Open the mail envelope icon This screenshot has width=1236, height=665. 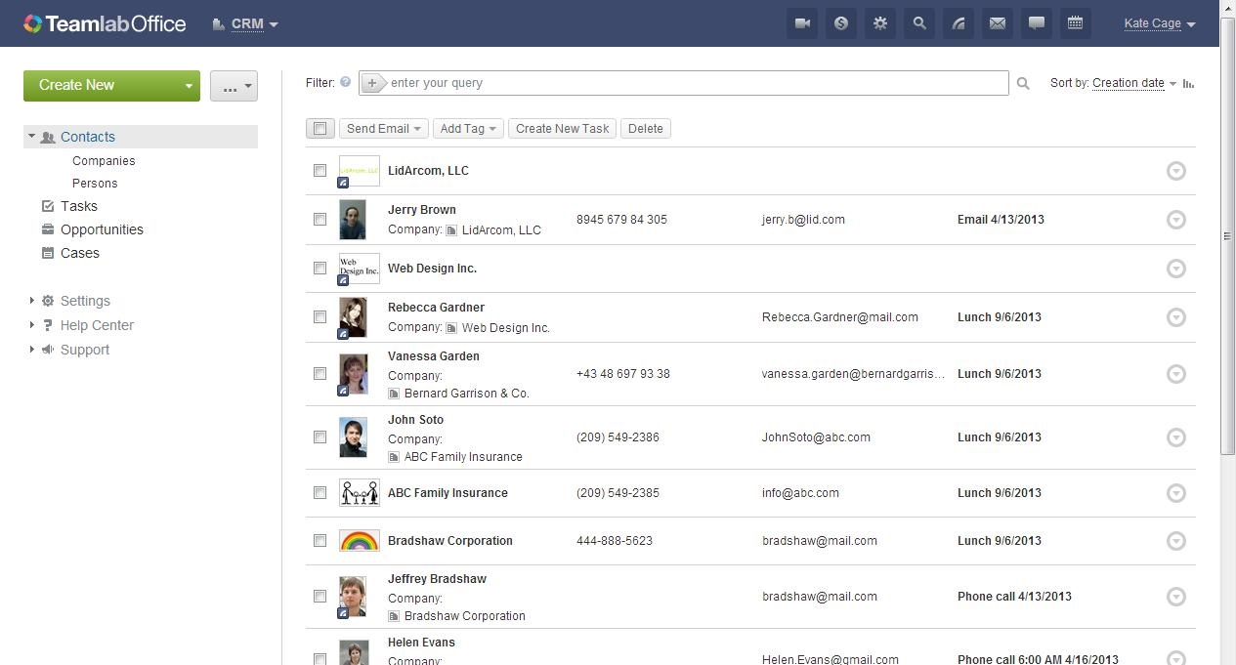pos(998,23)
